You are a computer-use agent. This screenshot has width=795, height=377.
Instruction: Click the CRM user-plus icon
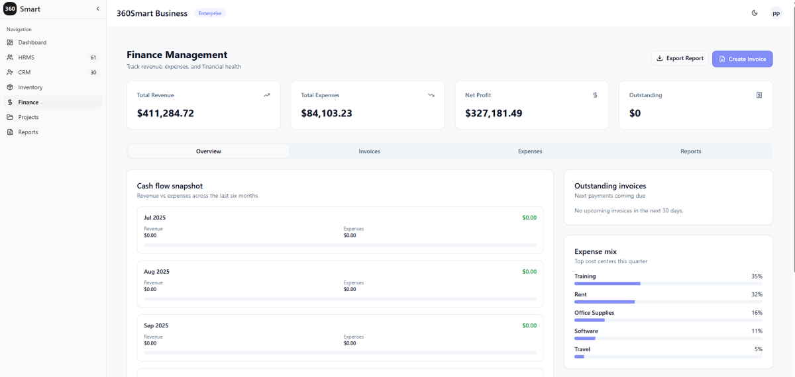[10, 73]
